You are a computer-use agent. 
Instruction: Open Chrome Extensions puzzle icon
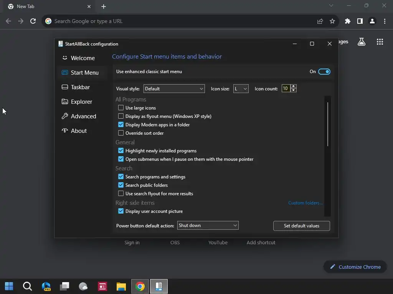pos(348,21)
